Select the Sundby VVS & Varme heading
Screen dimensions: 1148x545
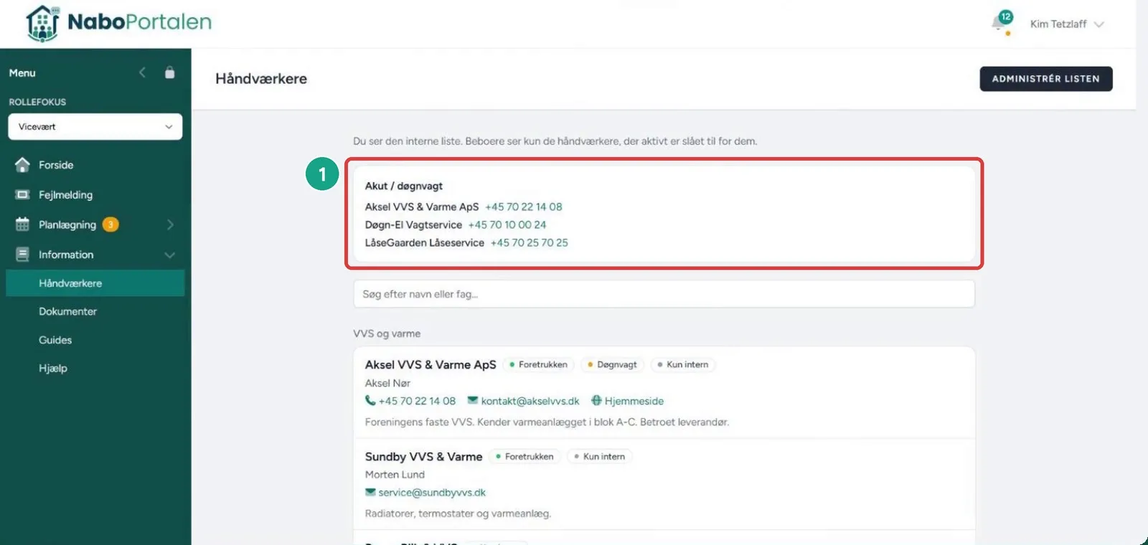(x=423, y=457)
